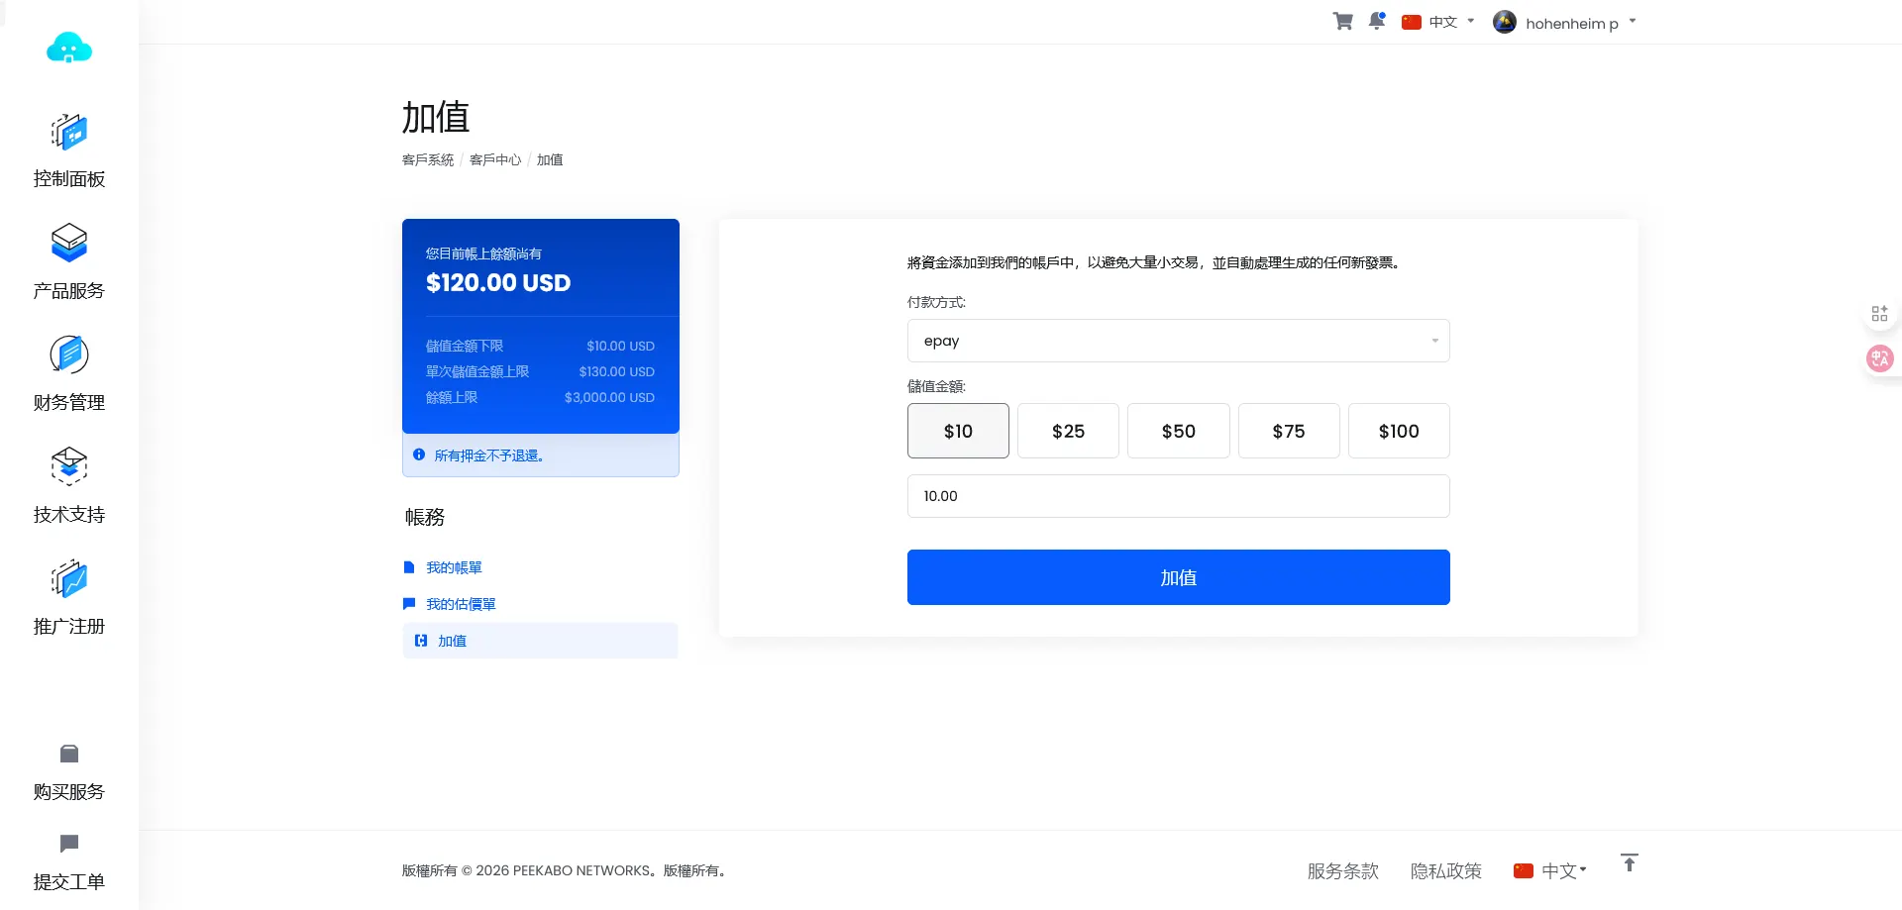The height and width of the screenshot is (910, 1902).
Task: Select the $10 amount option
Action: point(958,431)
